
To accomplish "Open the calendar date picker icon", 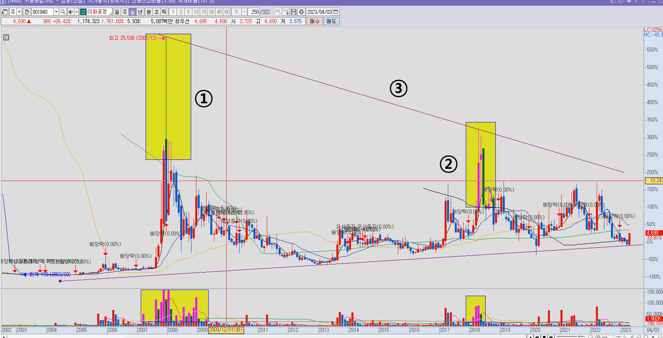I will pos(336,12).
